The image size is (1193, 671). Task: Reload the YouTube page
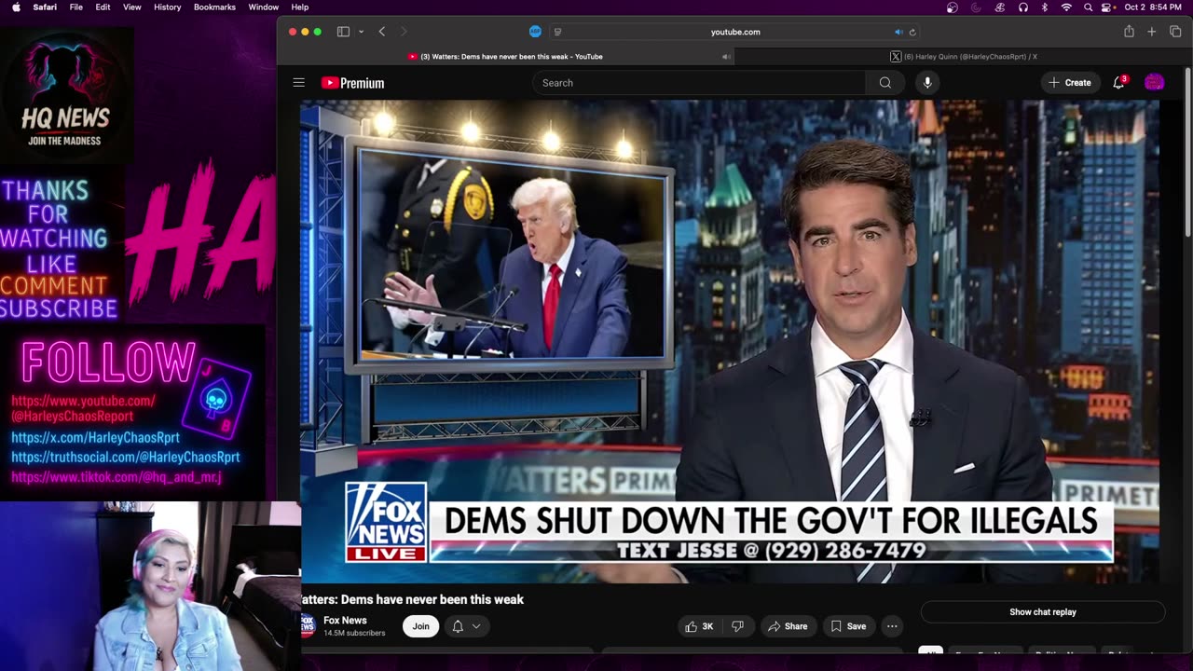click(x=912, y=32)
